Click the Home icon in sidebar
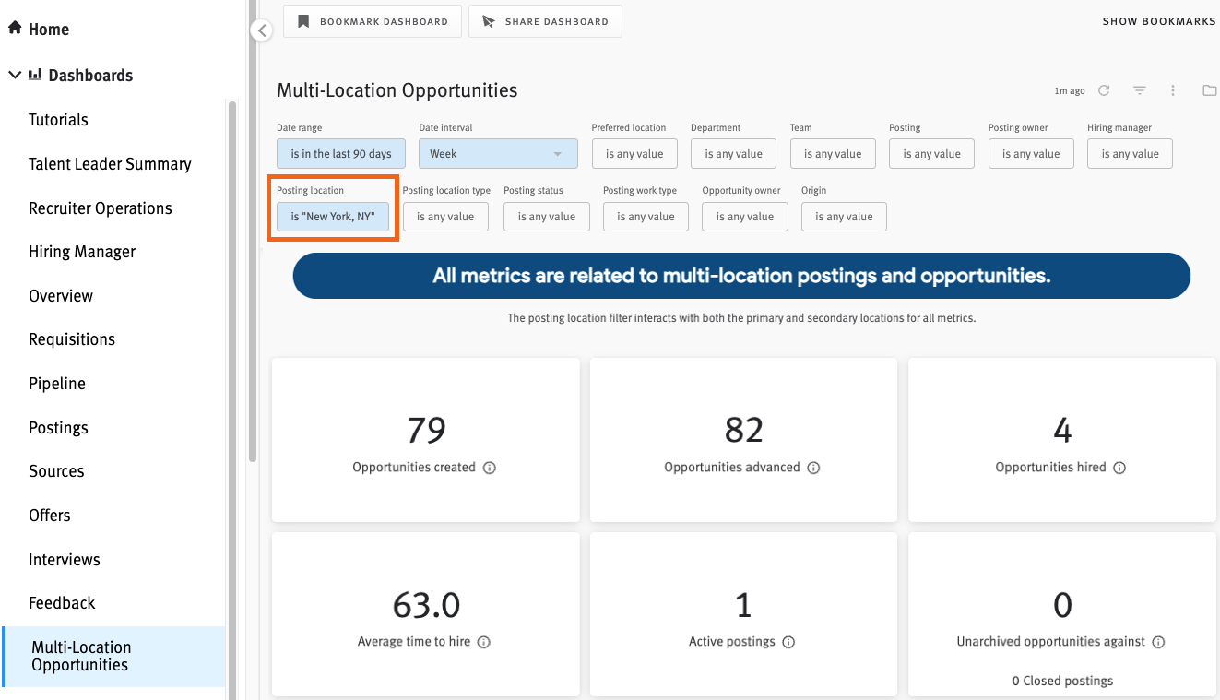Screen dimensions: 1220x700 15,29
